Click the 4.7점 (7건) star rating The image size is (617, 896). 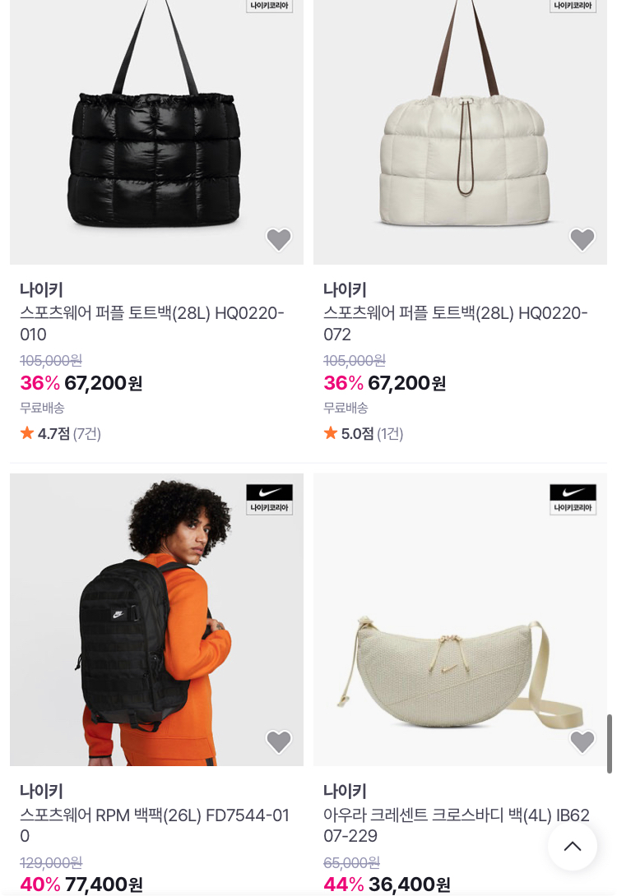click(x=61, y=434)
